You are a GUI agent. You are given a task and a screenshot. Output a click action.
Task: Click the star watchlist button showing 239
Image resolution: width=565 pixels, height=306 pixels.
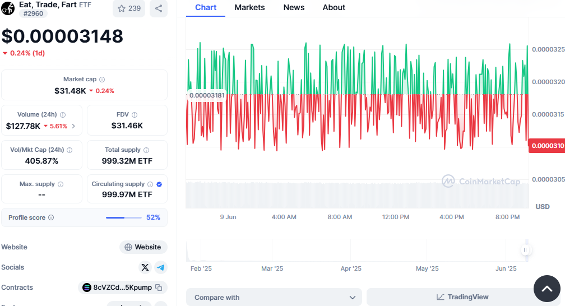(129, 8)
